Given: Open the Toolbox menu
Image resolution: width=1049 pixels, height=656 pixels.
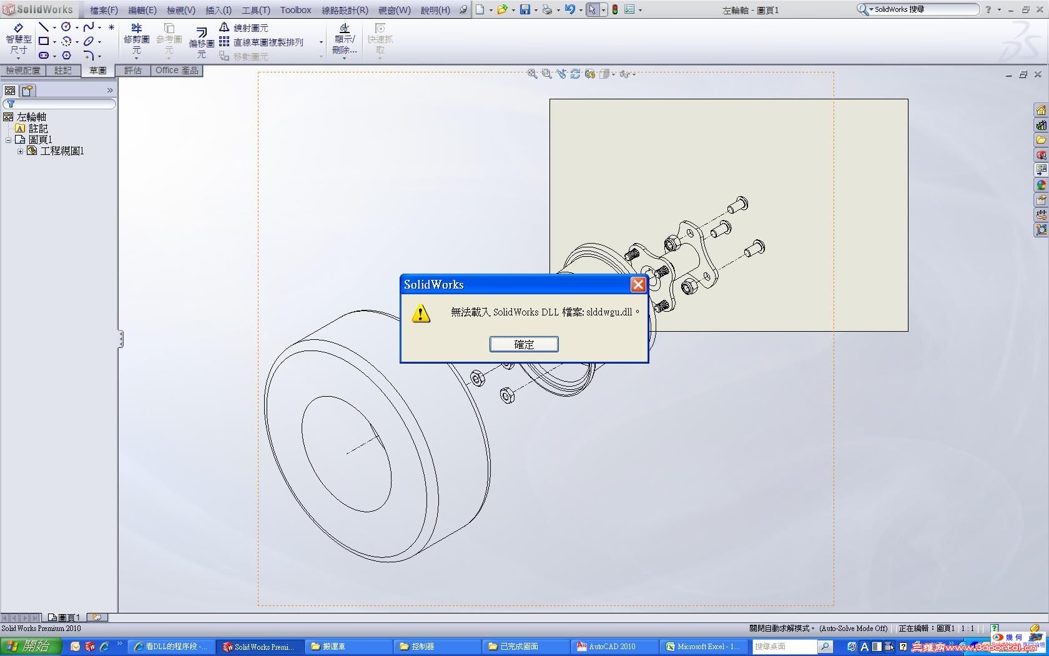Looking at the screenshot, I should coord(296,10).
